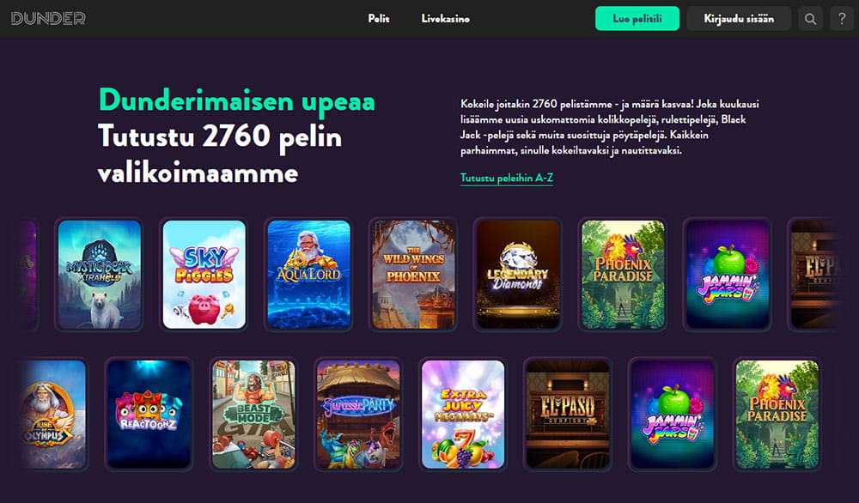Launch the Sky Piggies game tile
This screenshot has height=503, width=859.
(204, 275)
